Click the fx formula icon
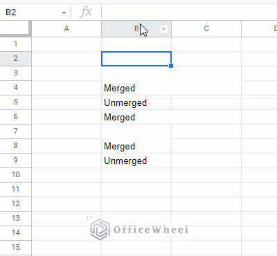This screenshot has width=277, height=256. pos(86,12)
